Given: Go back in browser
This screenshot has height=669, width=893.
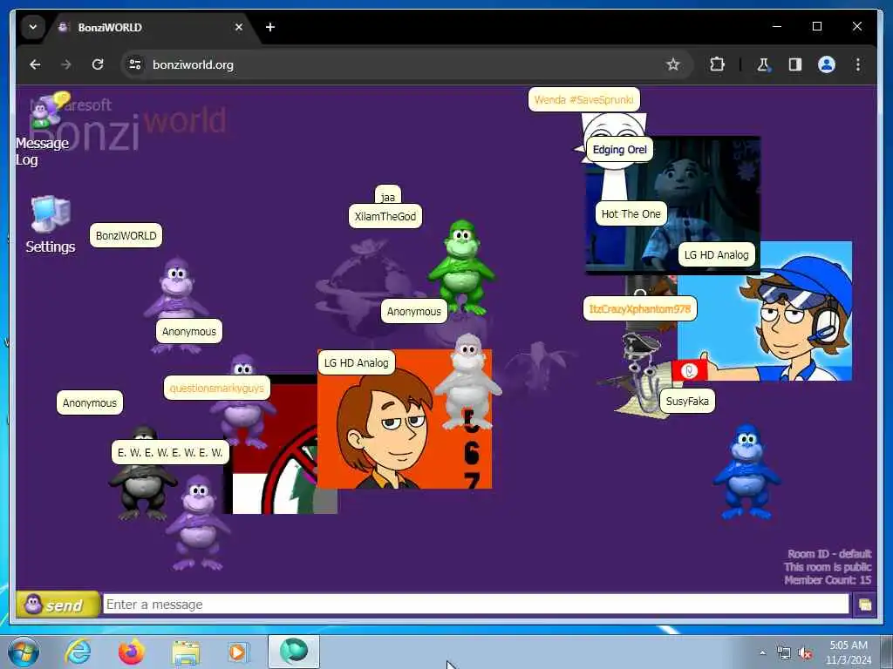Looking at the screenshot, I should tap(35, 64).
